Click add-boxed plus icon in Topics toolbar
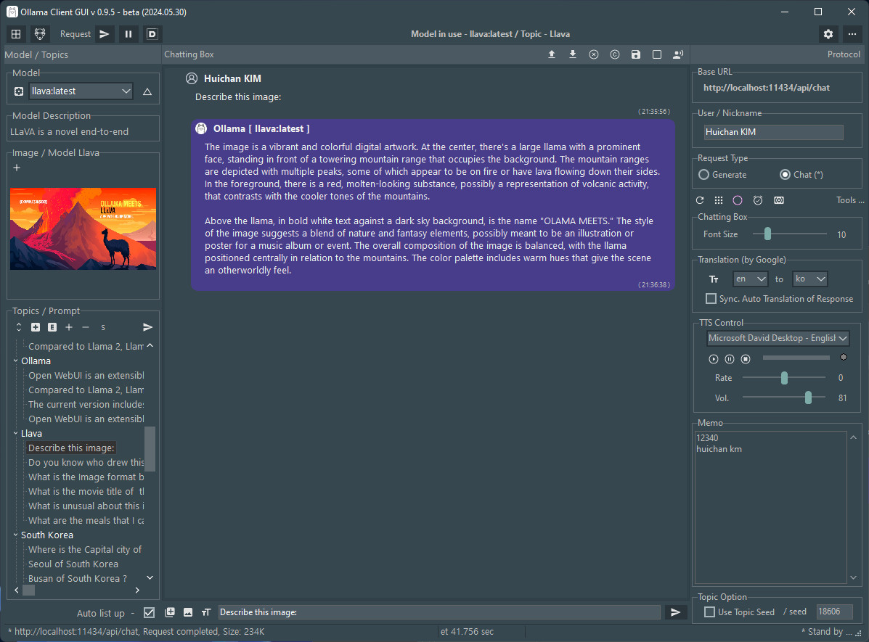The image size is (869, 642). pyautogui.click(x=36, y=327)
